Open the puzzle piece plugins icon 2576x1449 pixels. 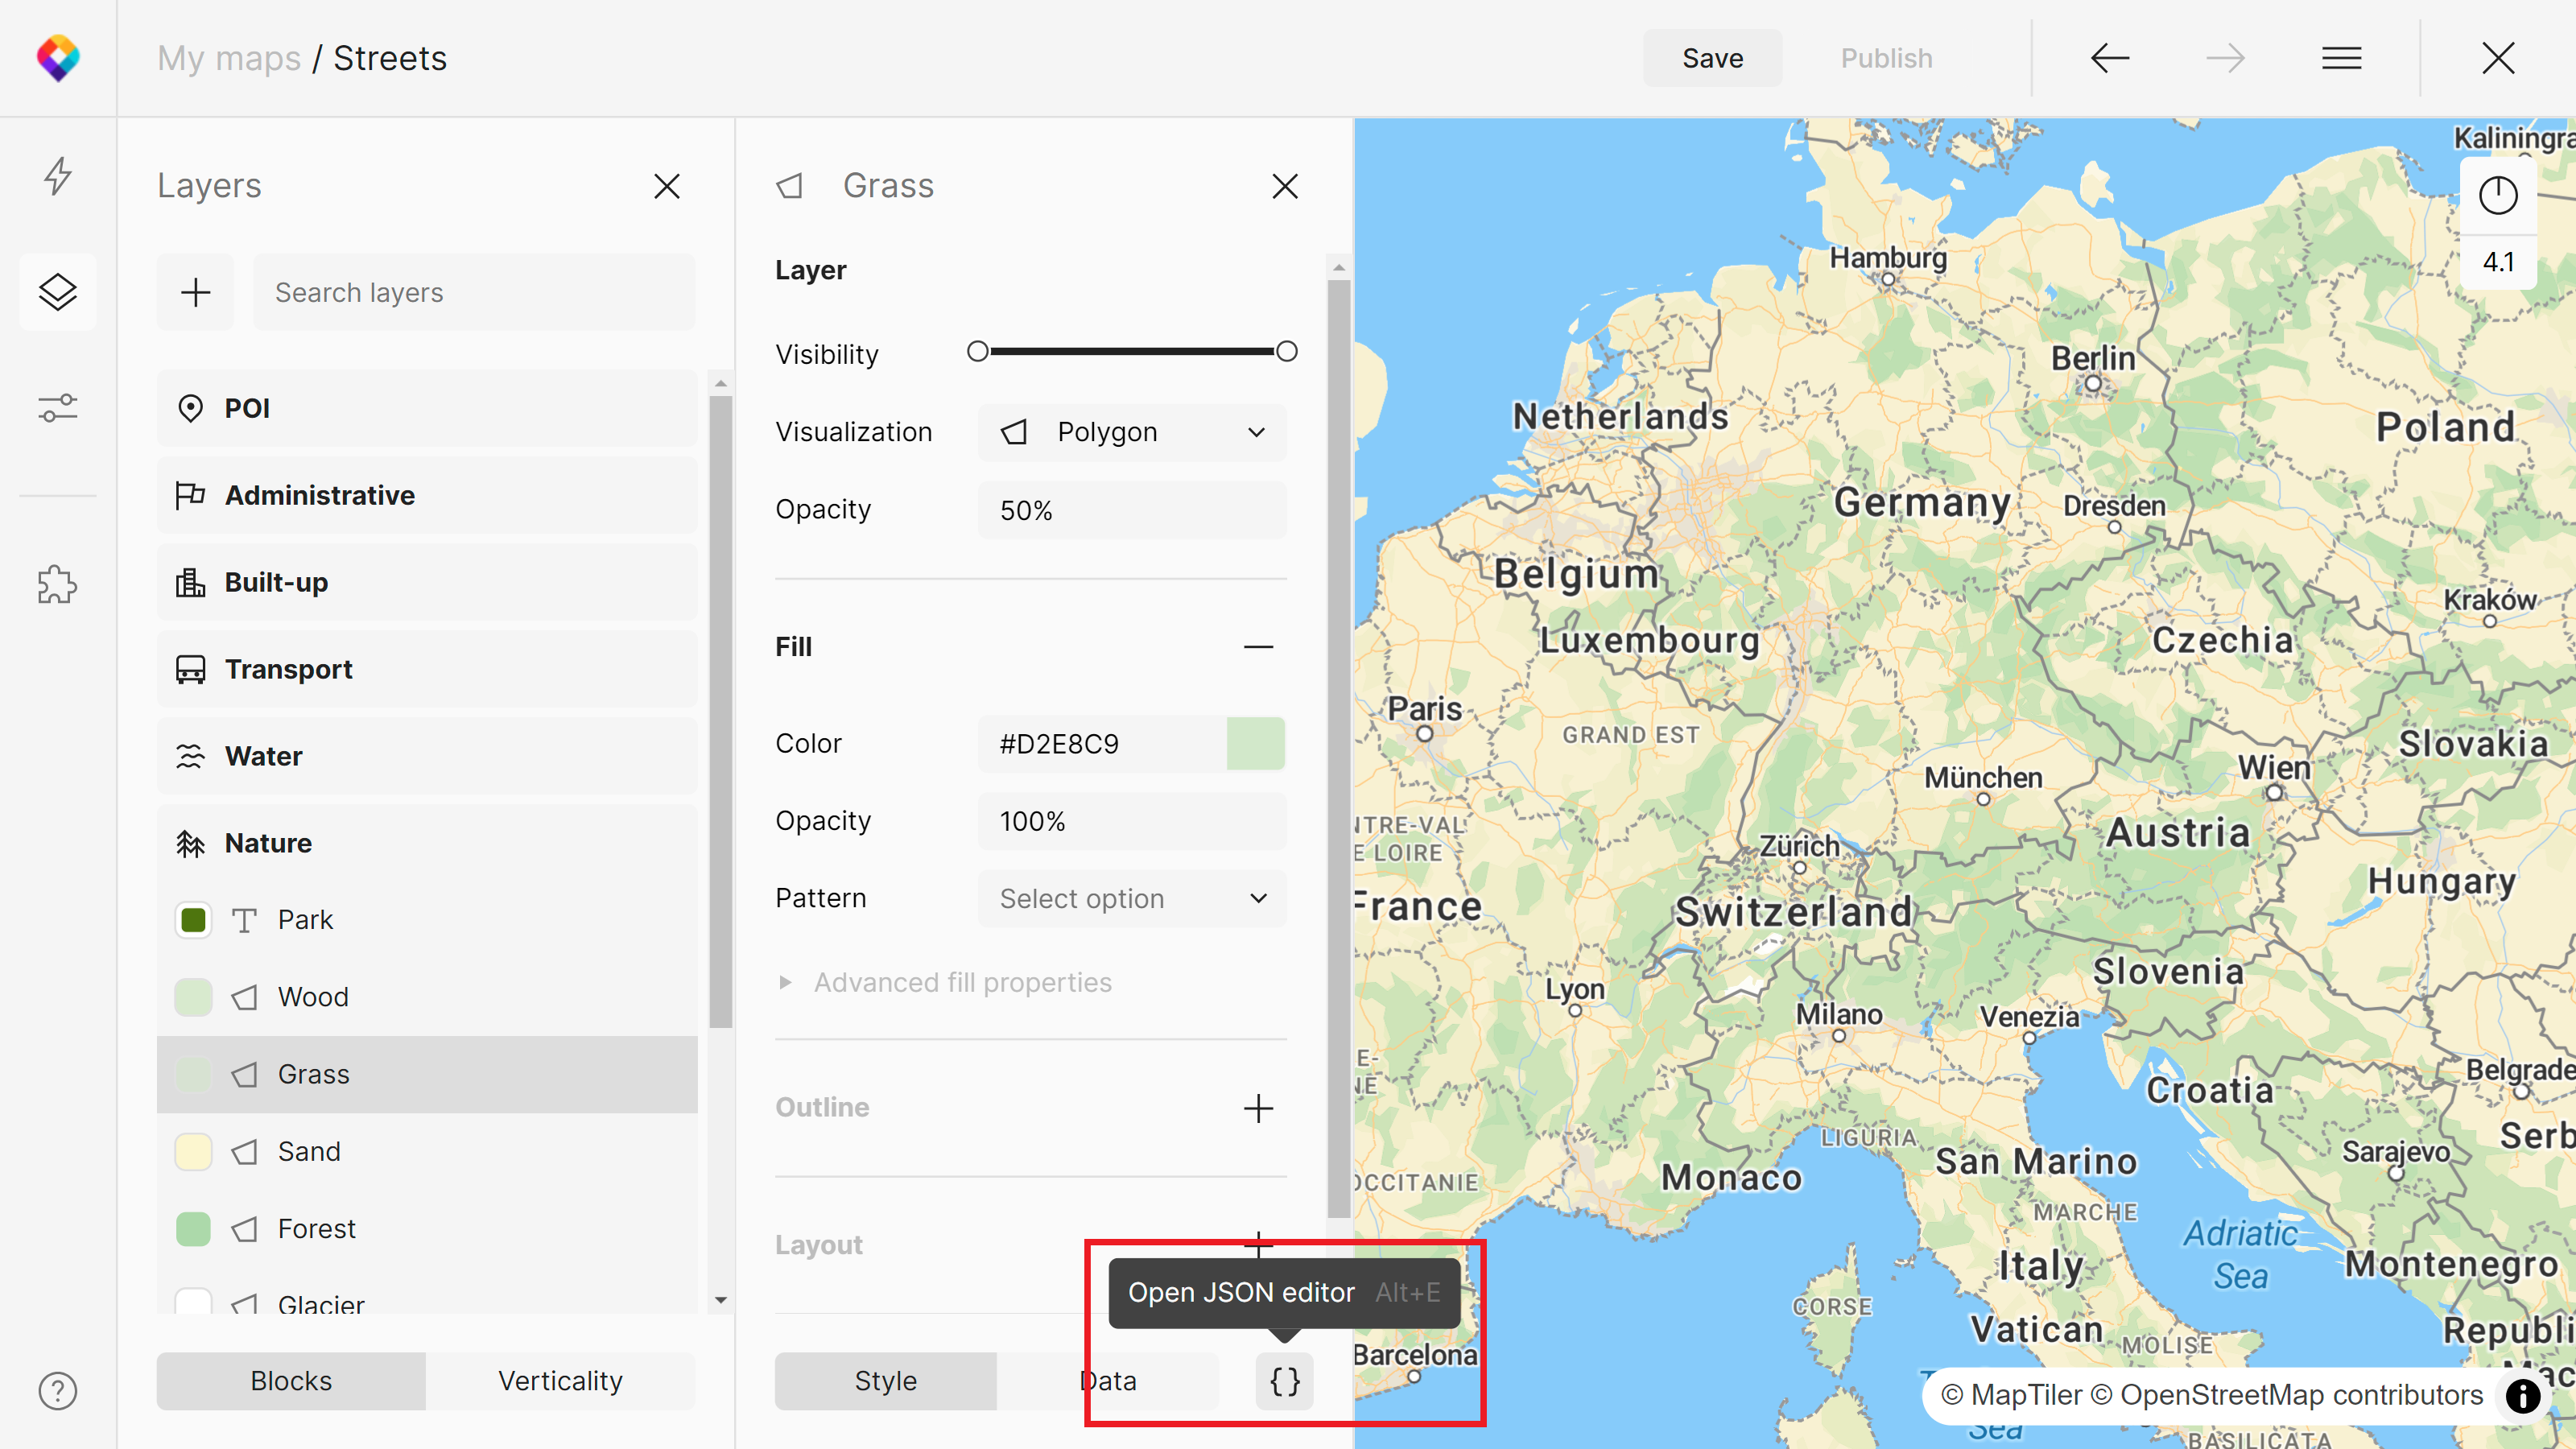coord(58,585)
